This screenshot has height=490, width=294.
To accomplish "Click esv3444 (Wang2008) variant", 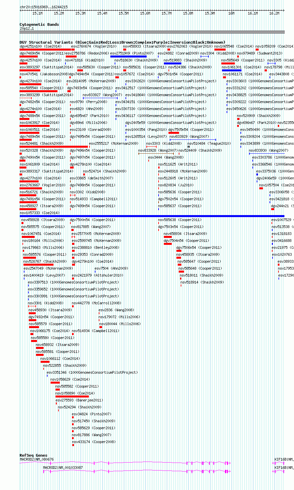I will click(x=166, y=158).
